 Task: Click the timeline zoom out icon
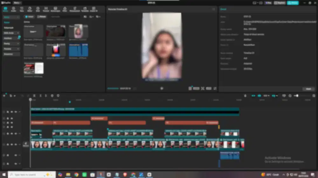[290, 96]
